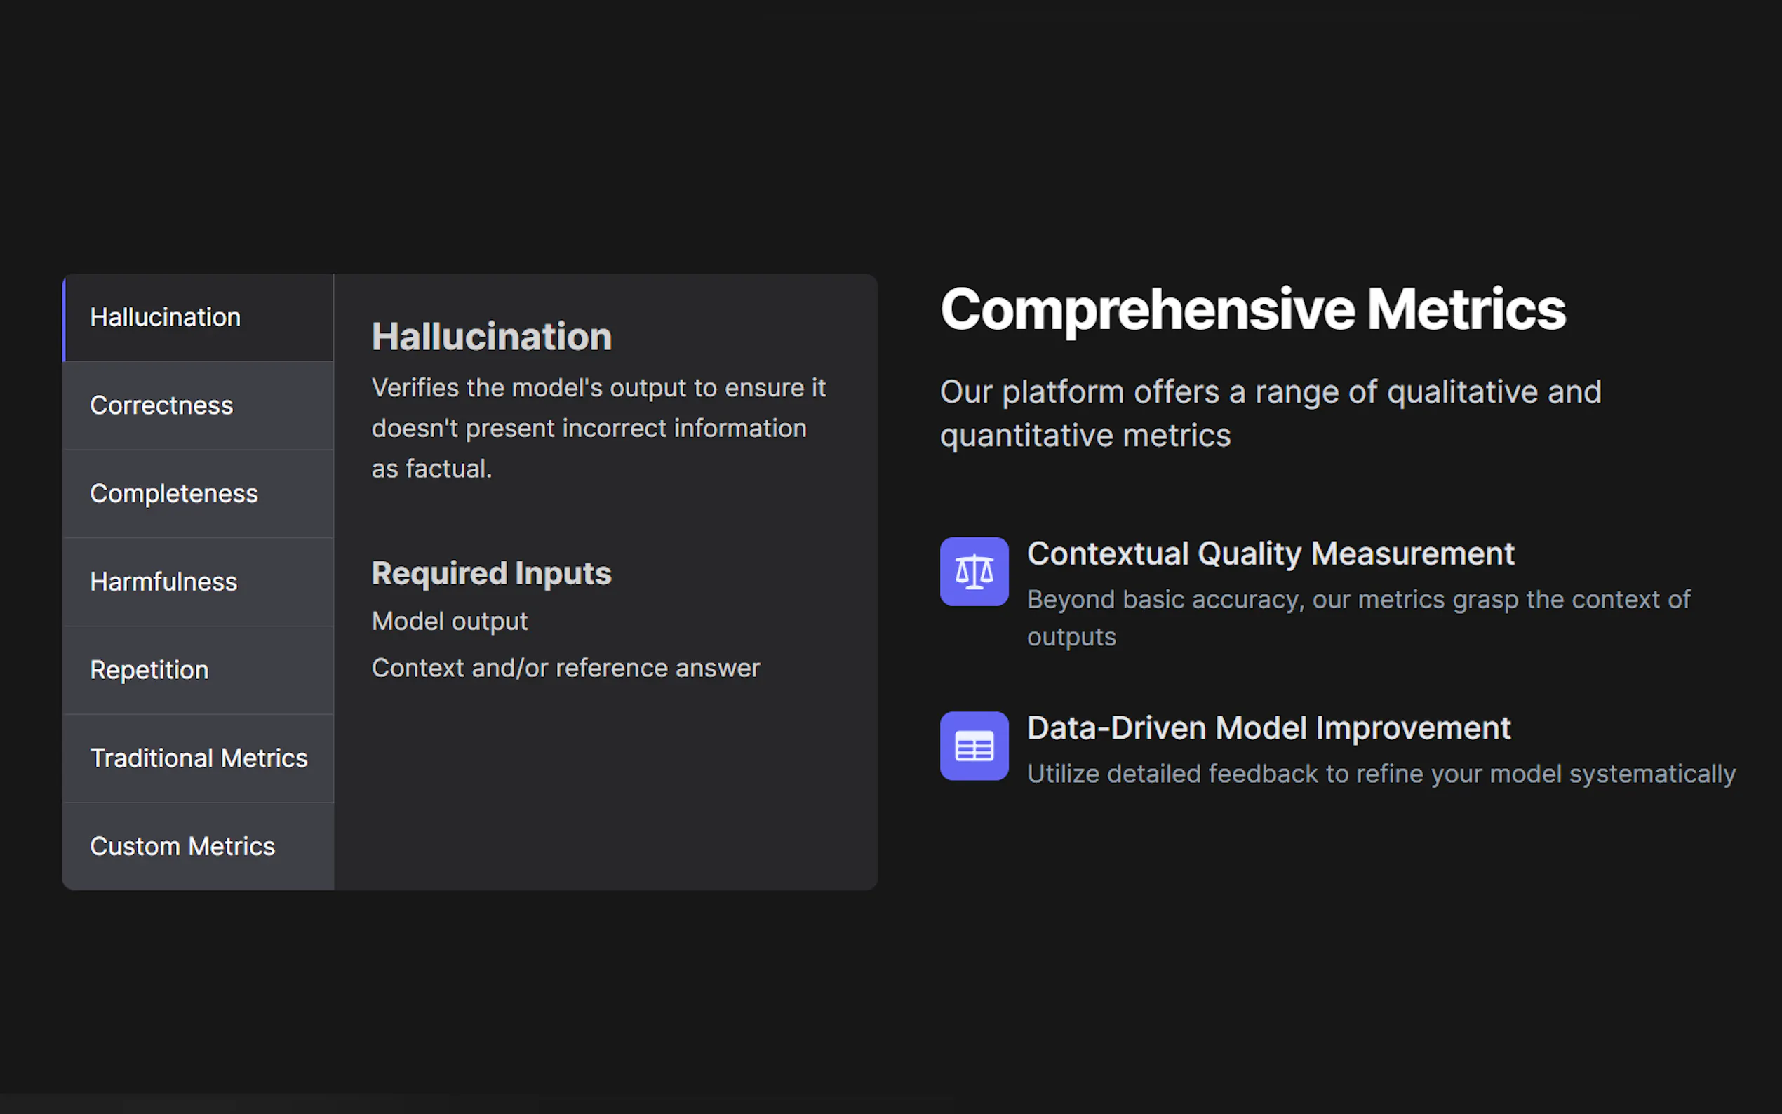The width and height of the screenshot is (1782, 1114).
Task: Click the Required Inputs heading
Action: click(x=491, y=573)
